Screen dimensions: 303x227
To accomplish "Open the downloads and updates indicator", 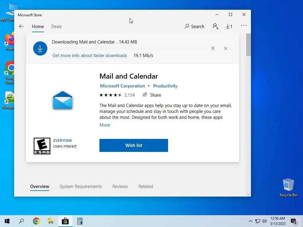I will point(229,26).
